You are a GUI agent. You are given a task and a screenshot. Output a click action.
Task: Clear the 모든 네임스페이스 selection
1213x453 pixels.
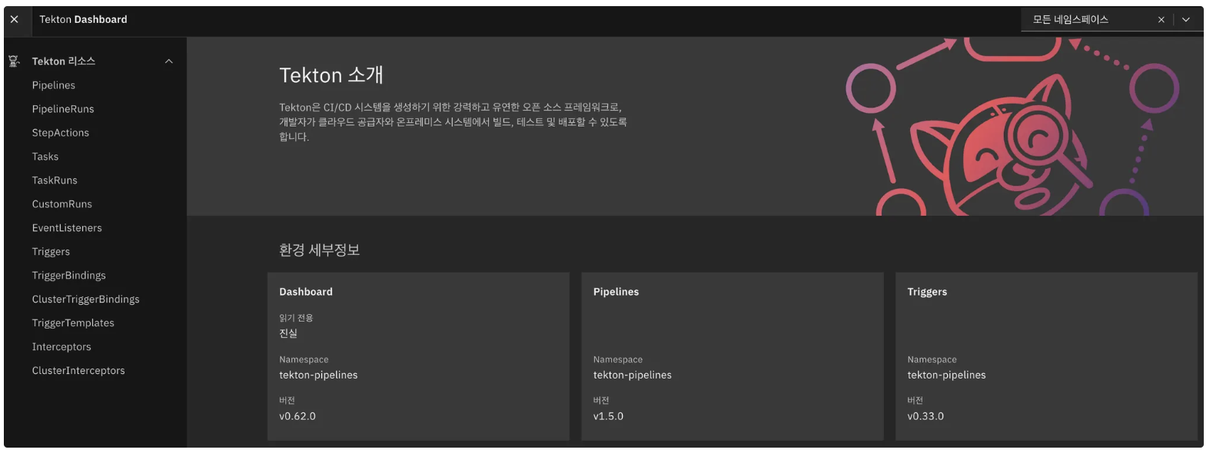pyautogui.click(x=1161, y=20)
